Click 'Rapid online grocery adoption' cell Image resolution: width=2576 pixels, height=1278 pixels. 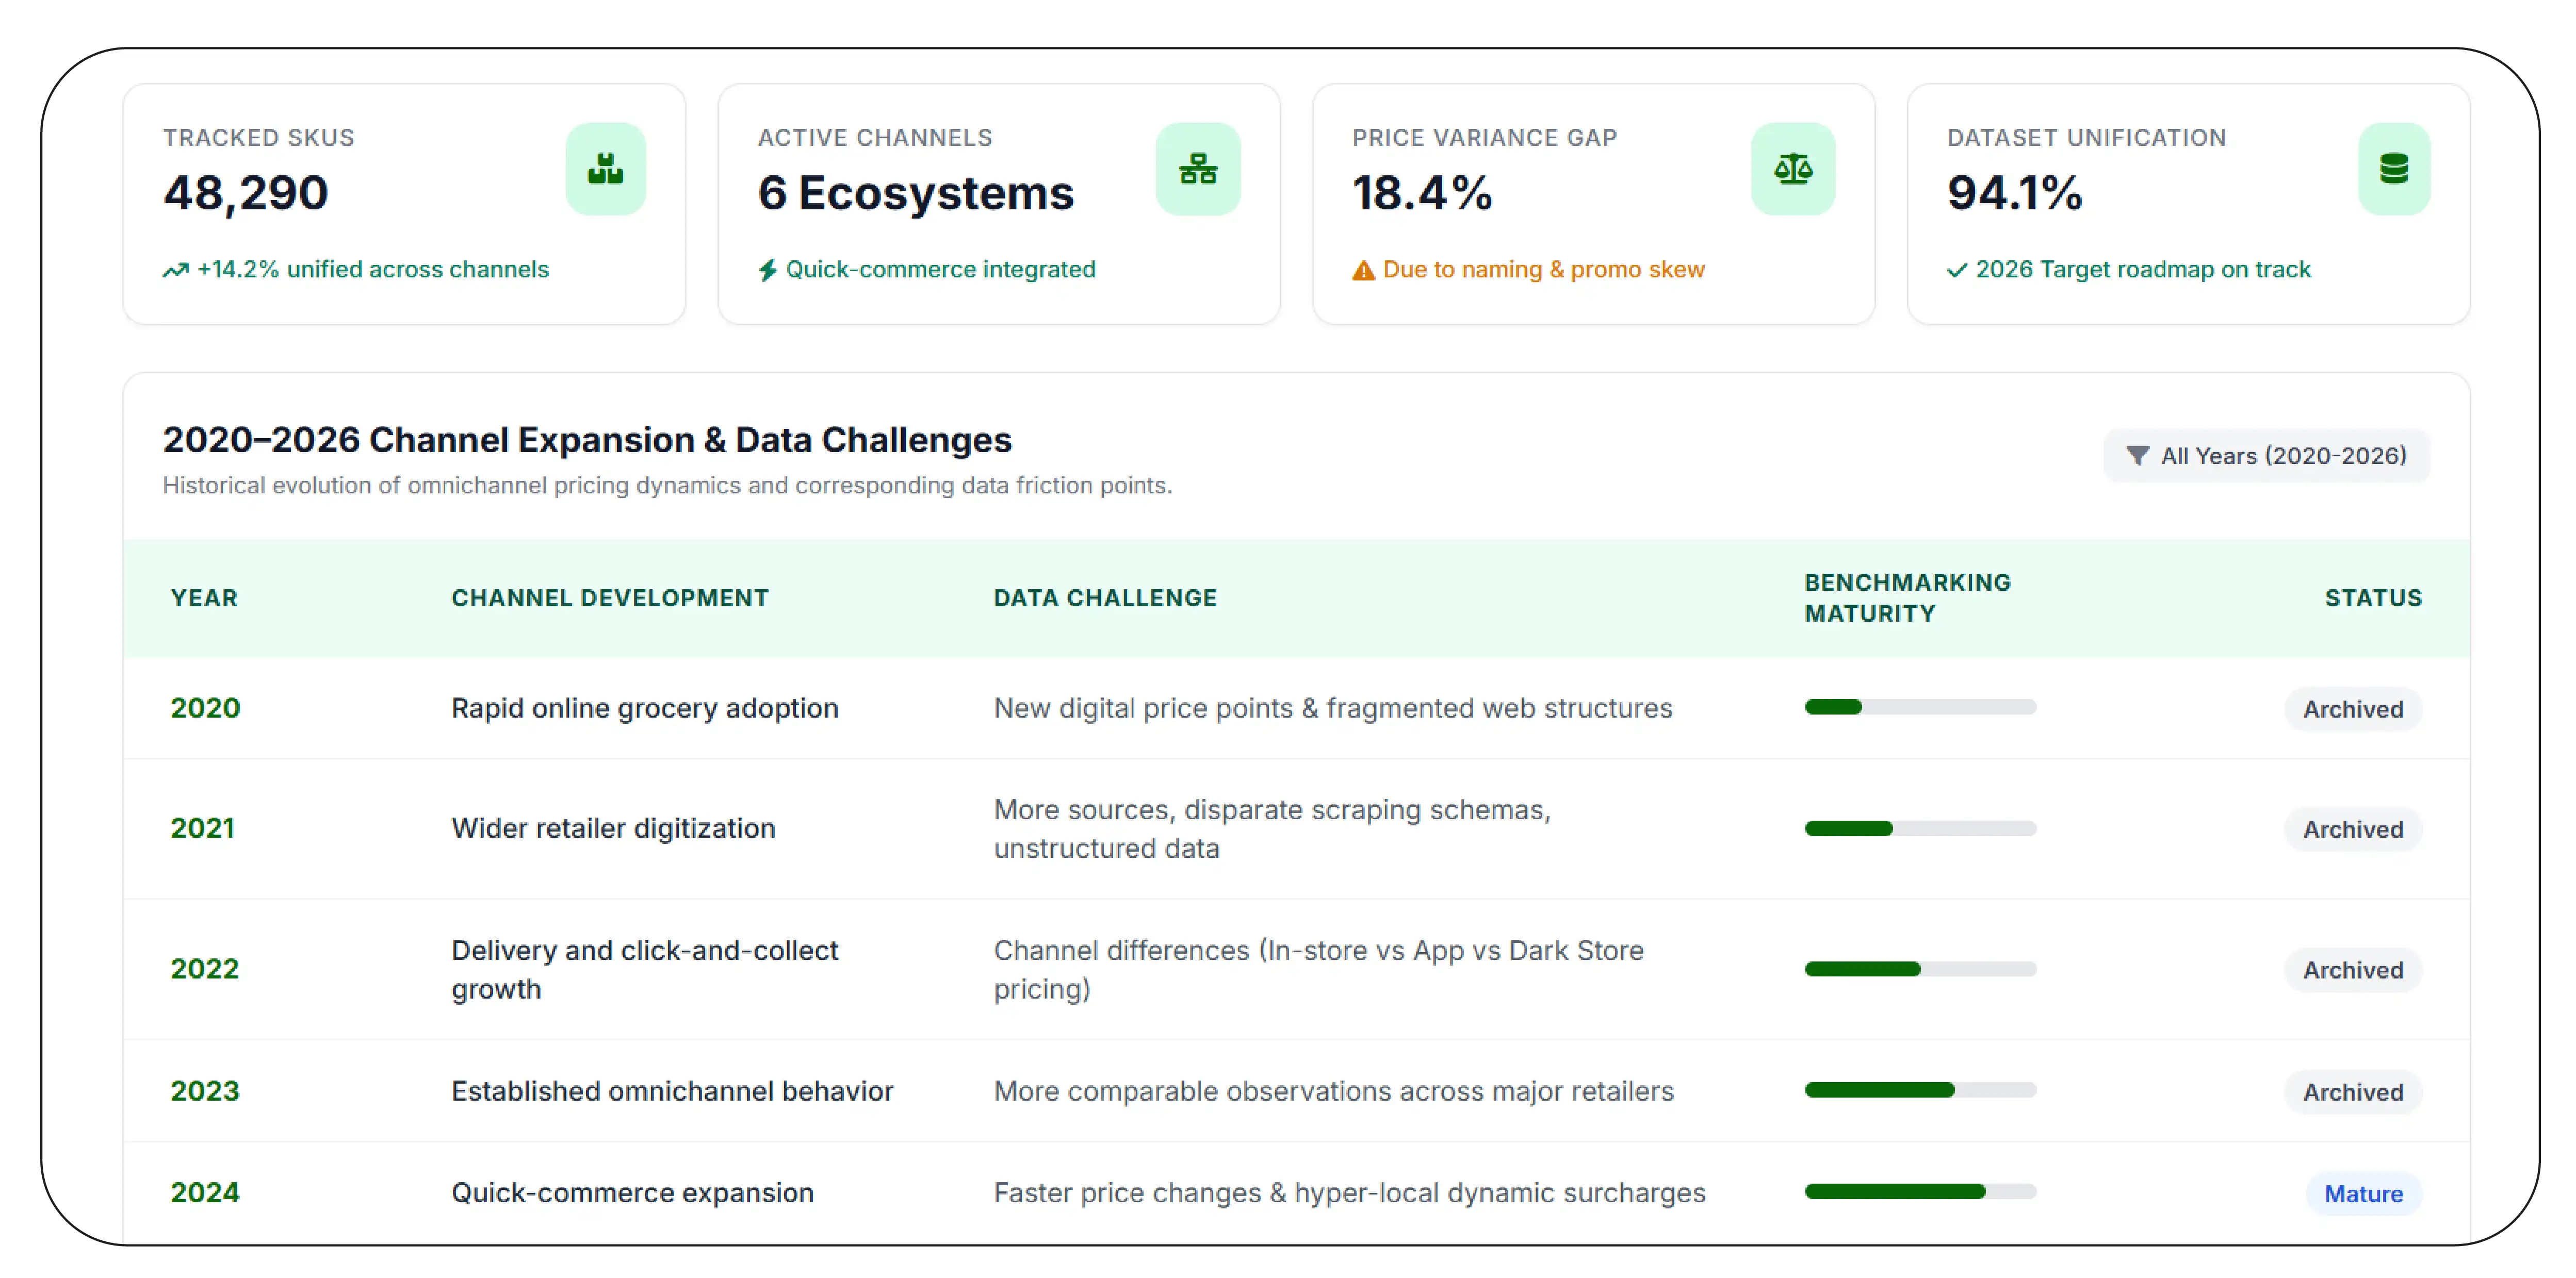[645, 708]
